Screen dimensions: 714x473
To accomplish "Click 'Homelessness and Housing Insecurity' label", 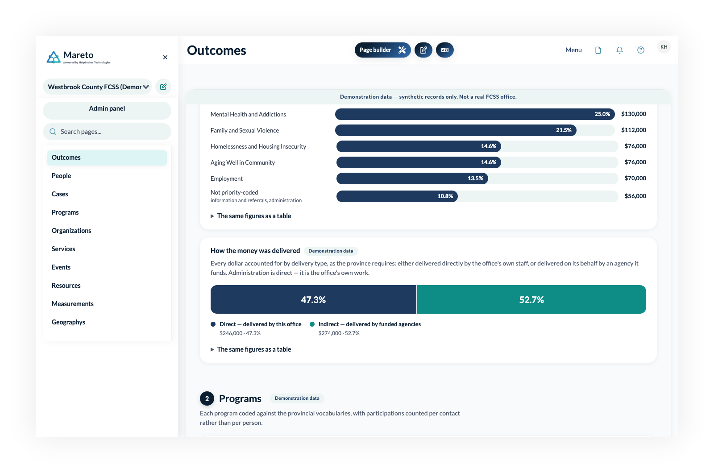I will point(258,147).
